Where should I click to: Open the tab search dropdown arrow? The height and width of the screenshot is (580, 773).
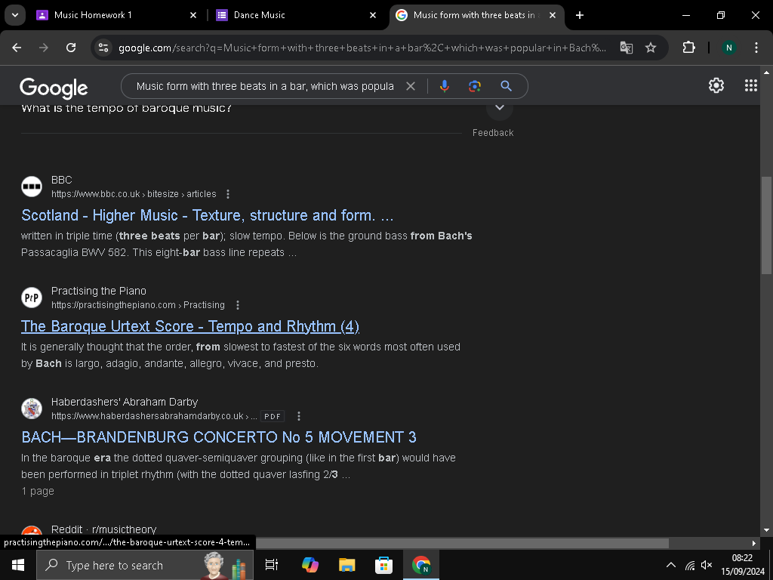pyautogui.click(x=15, y=15)
